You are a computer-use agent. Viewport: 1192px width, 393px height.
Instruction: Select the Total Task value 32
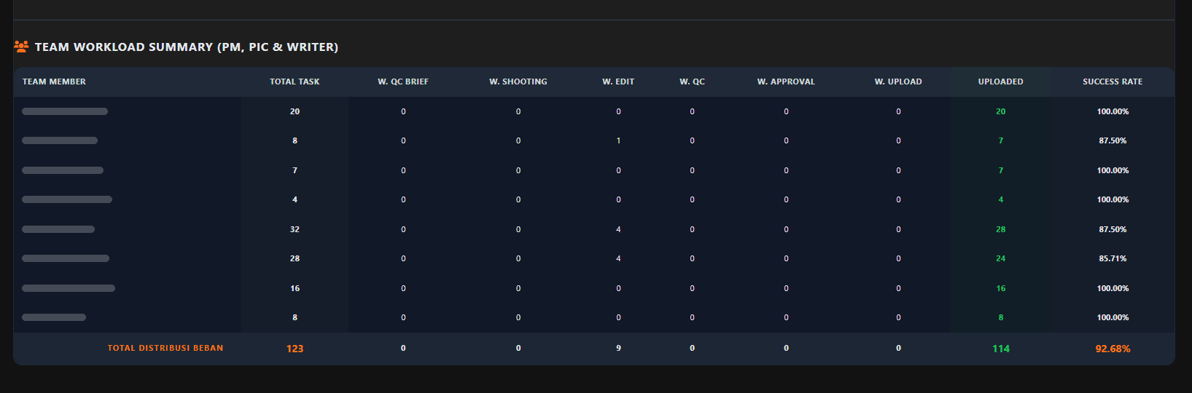point(295,229)
